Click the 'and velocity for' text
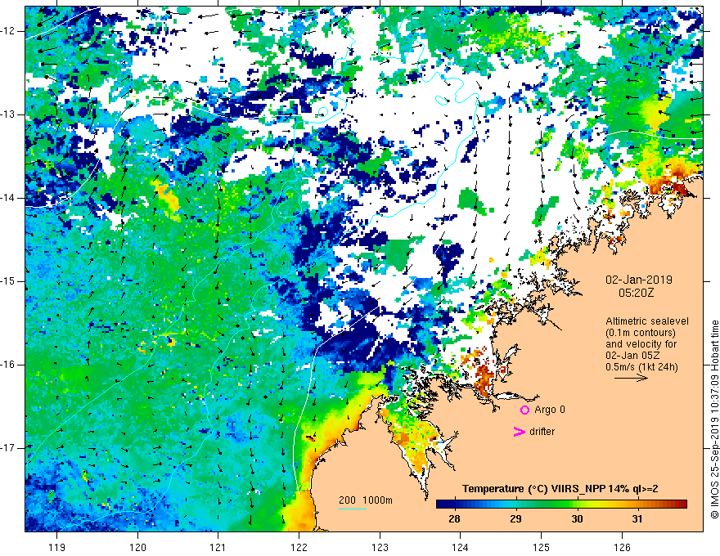This screenshot has height=556, width=720. click(x=641, y=344)
